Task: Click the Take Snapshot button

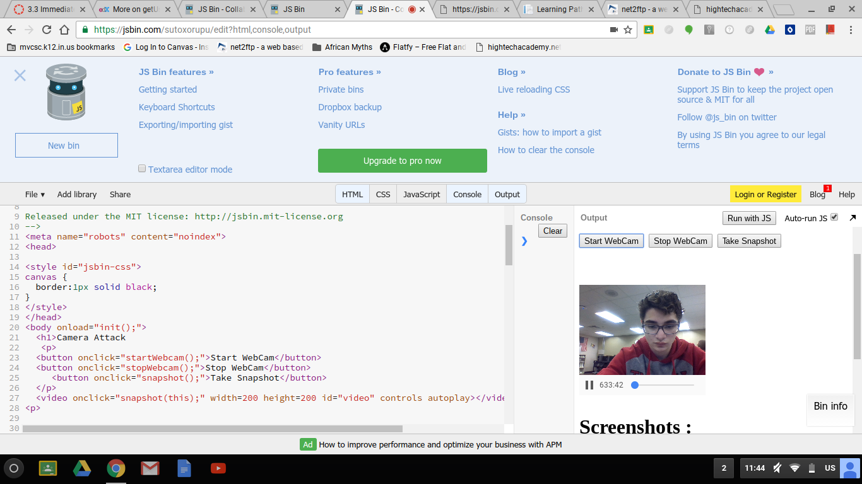Action: click(x=749, y=241)
